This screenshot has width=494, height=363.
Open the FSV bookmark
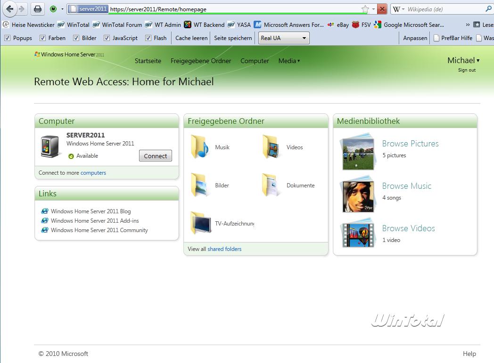tap(362, 24)
